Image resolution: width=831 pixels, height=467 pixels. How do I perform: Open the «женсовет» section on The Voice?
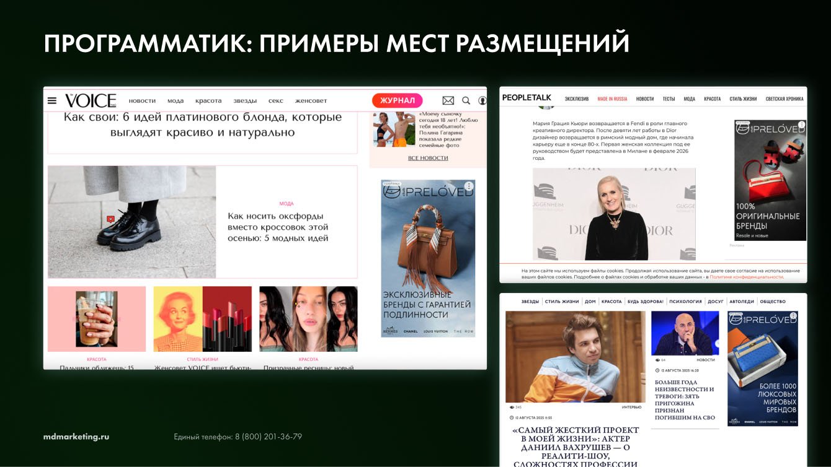311,101
